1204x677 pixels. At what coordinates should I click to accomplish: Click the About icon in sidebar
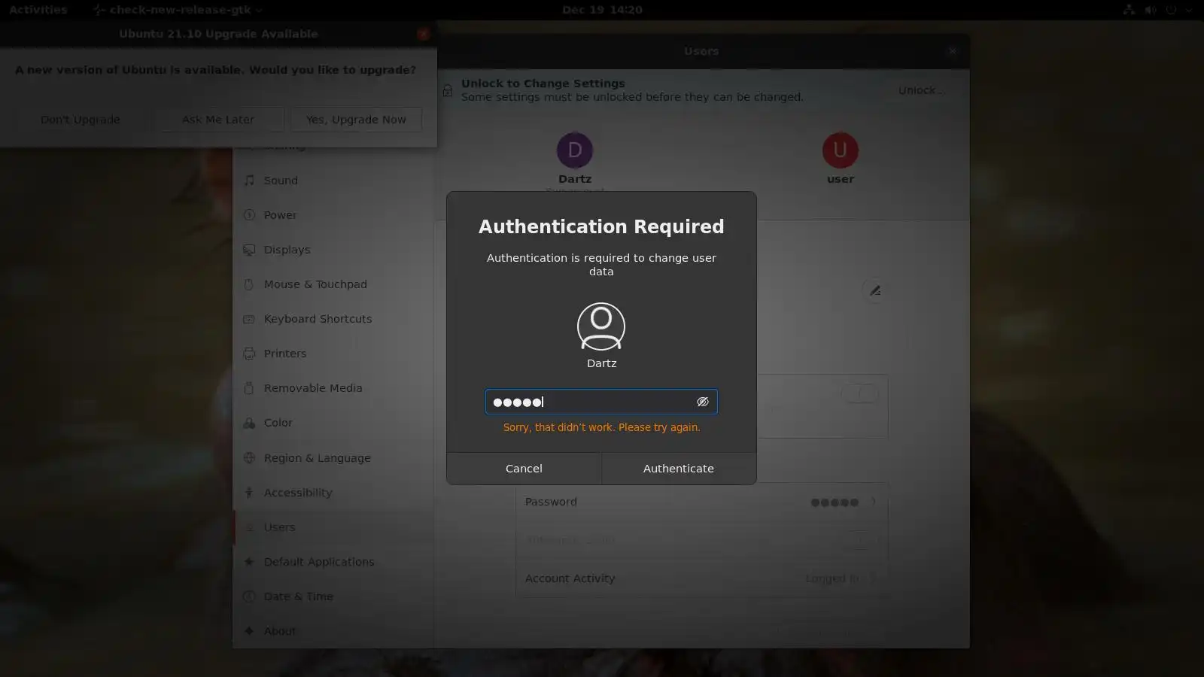[x=249, y=631]
